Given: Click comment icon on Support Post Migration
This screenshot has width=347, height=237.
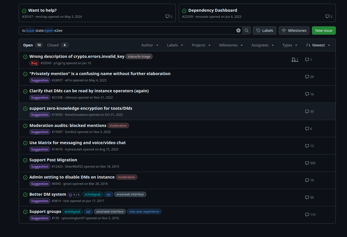Looking at the screenshot, I should (x=307, y=163).
